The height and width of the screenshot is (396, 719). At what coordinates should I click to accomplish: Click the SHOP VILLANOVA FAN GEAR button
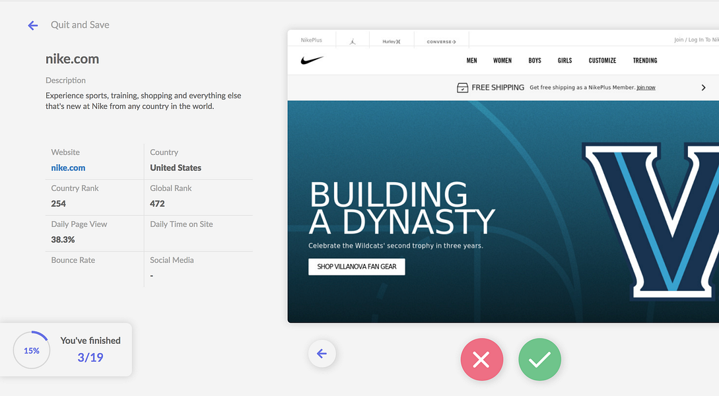[357, 267]
